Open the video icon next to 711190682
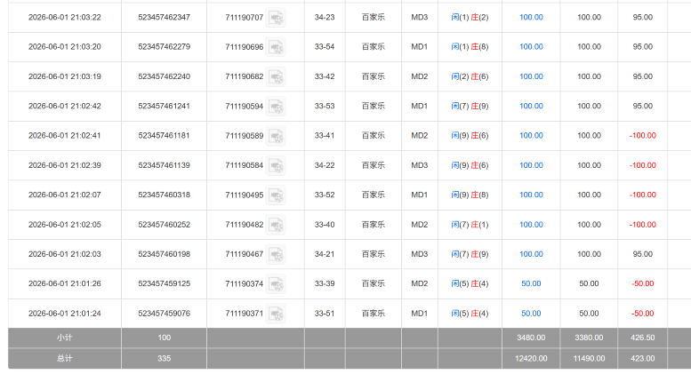The width and height of the screenshot is (691, 382). (x=276, y=77)
